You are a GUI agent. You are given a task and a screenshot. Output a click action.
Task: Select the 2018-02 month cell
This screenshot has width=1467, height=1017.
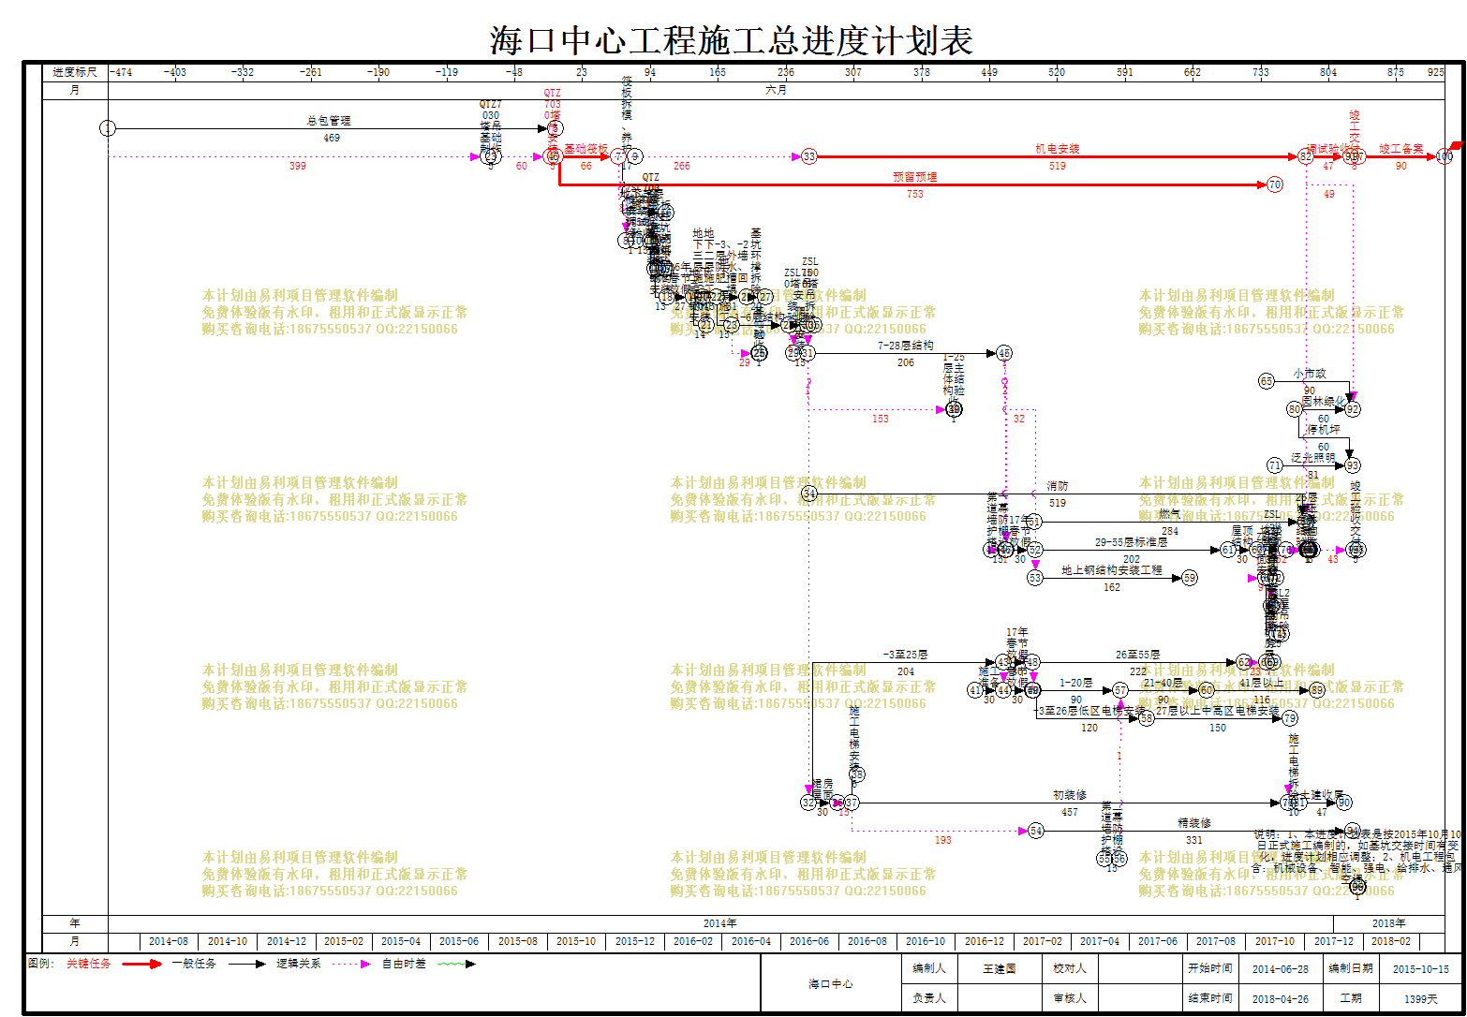tap(1389, 941)
